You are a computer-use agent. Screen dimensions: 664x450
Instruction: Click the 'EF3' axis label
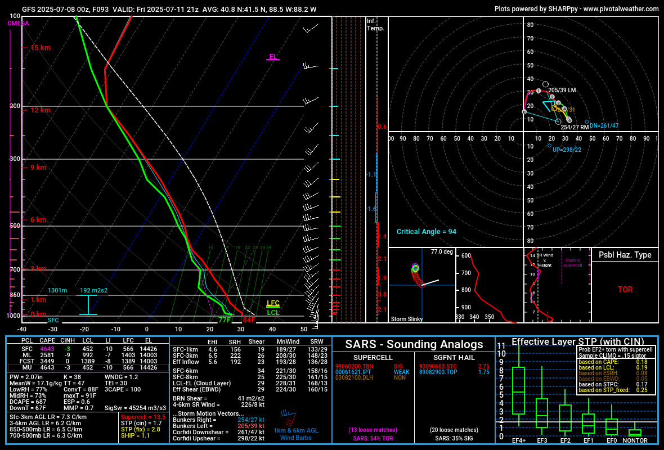point(542,440)
